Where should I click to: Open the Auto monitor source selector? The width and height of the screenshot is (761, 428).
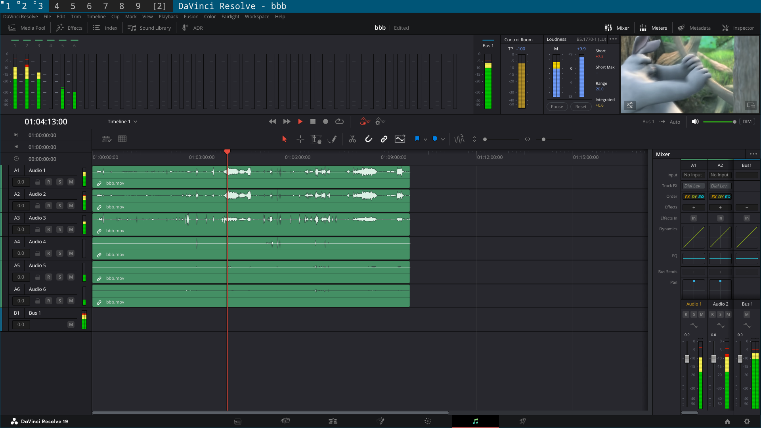point(675,122)
